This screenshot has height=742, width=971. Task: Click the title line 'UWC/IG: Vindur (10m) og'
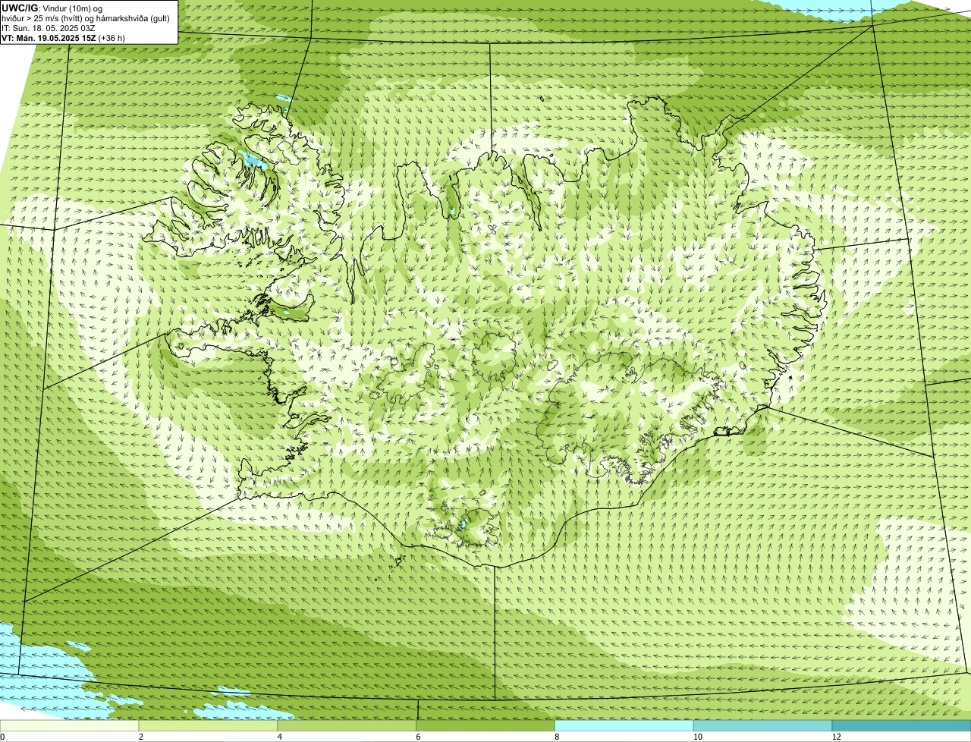coord(52,8)
